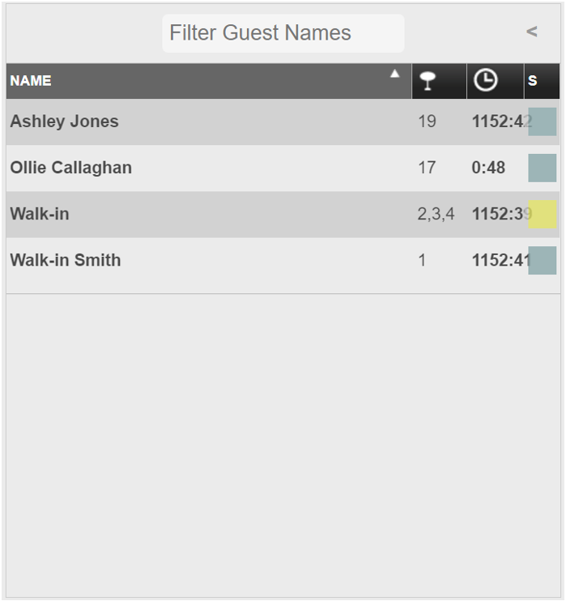This screenshot has height=601, width=566.
Task: Sort by the table icon column
Action: click(439, 81)
